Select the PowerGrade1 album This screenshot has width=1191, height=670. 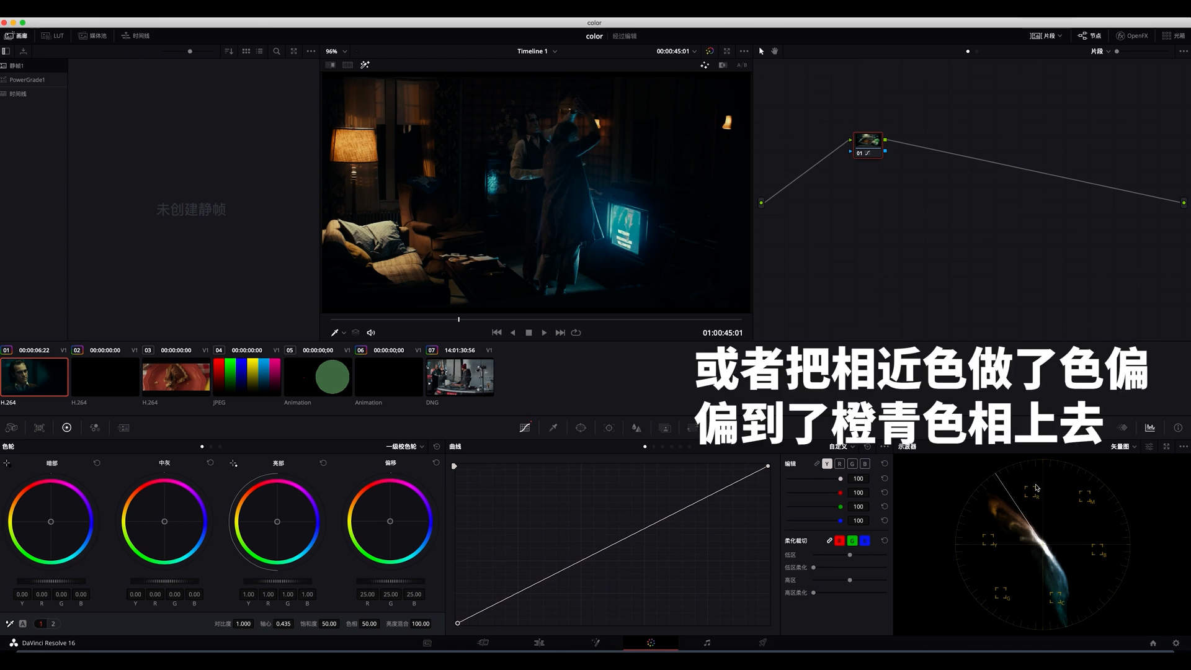point(27,80)
